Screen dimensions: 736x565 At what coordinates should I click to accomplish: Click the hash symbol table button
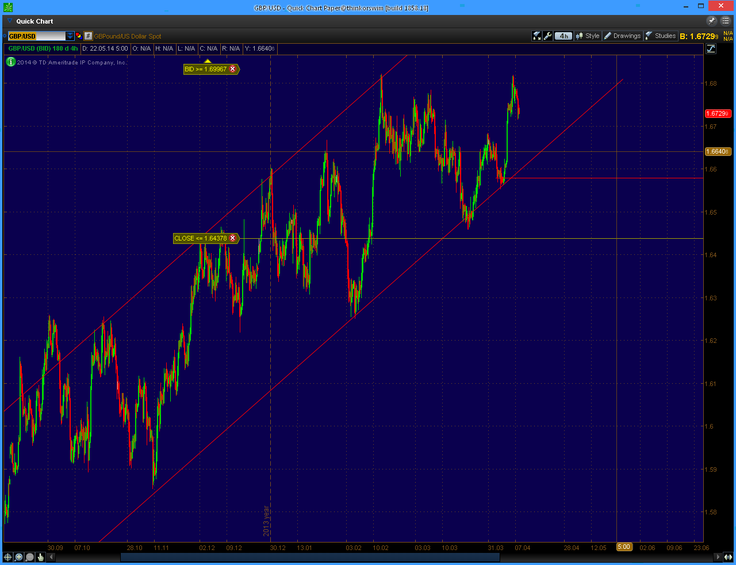pyautogui.click(x=88, y=36)
